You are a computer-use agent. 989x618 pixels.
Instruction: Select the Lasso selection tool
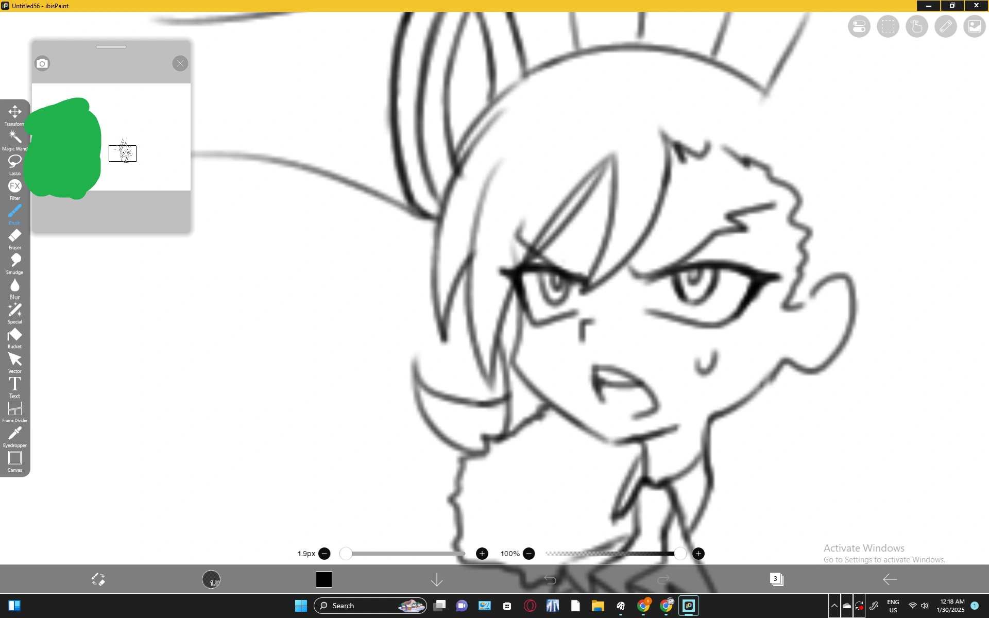tap(14, 164)
